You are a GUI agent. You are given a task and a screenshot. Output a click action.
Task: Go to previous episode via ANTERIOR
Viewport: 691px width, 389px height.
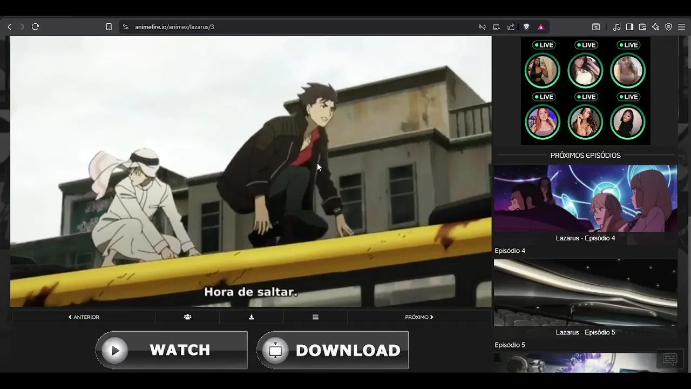point(84,317)
